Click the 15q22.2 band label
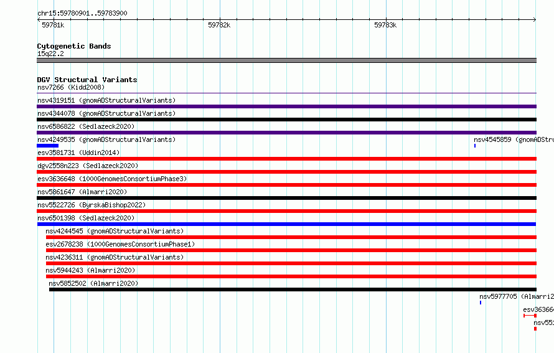The width and height of the screenshot is (554, 353). click(50, 54)
